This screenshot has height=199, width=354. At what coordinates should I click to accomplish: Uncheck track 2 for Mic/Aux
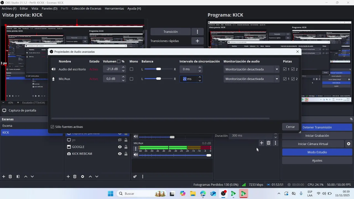pyautogui.click(x=293, y=79)
